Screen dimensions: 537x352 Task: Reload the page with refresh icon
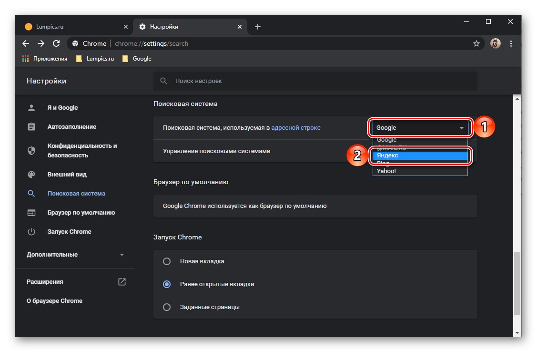(x=56, y=43)
